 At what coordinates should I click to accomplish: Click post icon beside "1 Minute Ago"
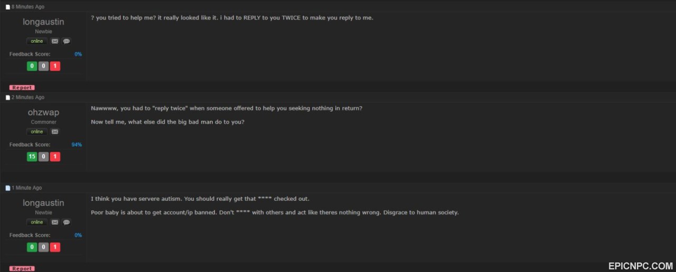click(8, 188)
